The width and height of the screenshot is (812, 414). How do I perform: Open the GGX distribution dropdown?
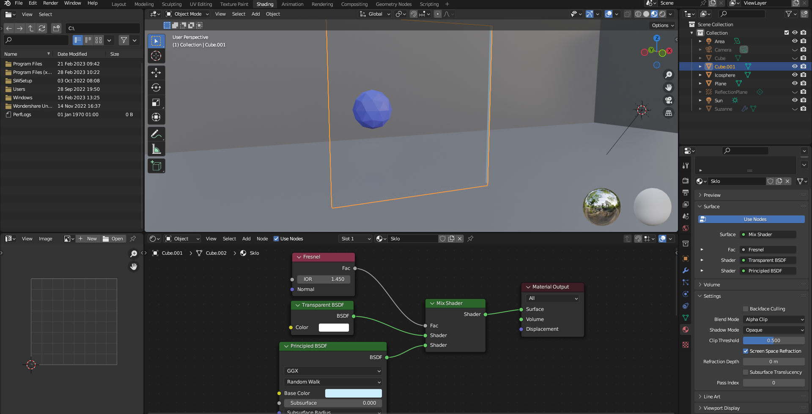tap(333, 371)
